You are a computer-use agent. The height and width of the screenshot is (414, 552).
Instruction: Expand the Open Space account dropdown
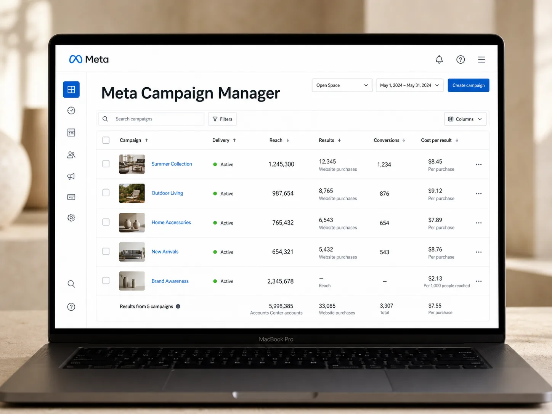(x=342, y=85)
